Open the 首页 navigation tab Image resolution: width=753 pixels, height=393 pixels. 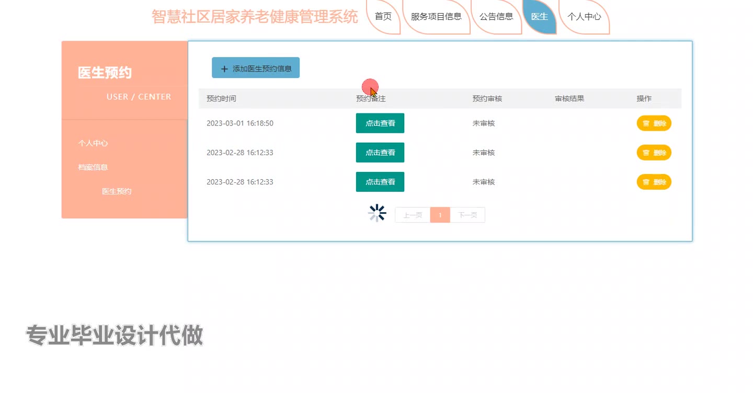click(x=383, y=16)
